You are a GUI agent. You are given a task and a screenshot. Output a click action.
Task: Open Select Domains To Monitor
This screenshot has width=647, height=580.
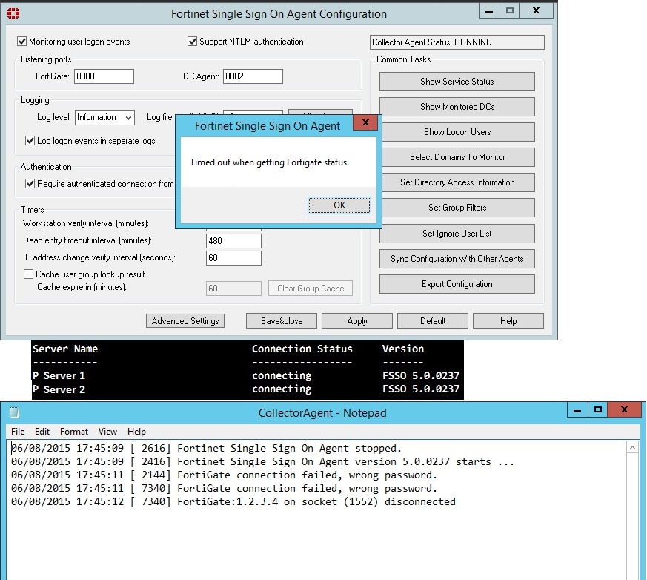457,157
